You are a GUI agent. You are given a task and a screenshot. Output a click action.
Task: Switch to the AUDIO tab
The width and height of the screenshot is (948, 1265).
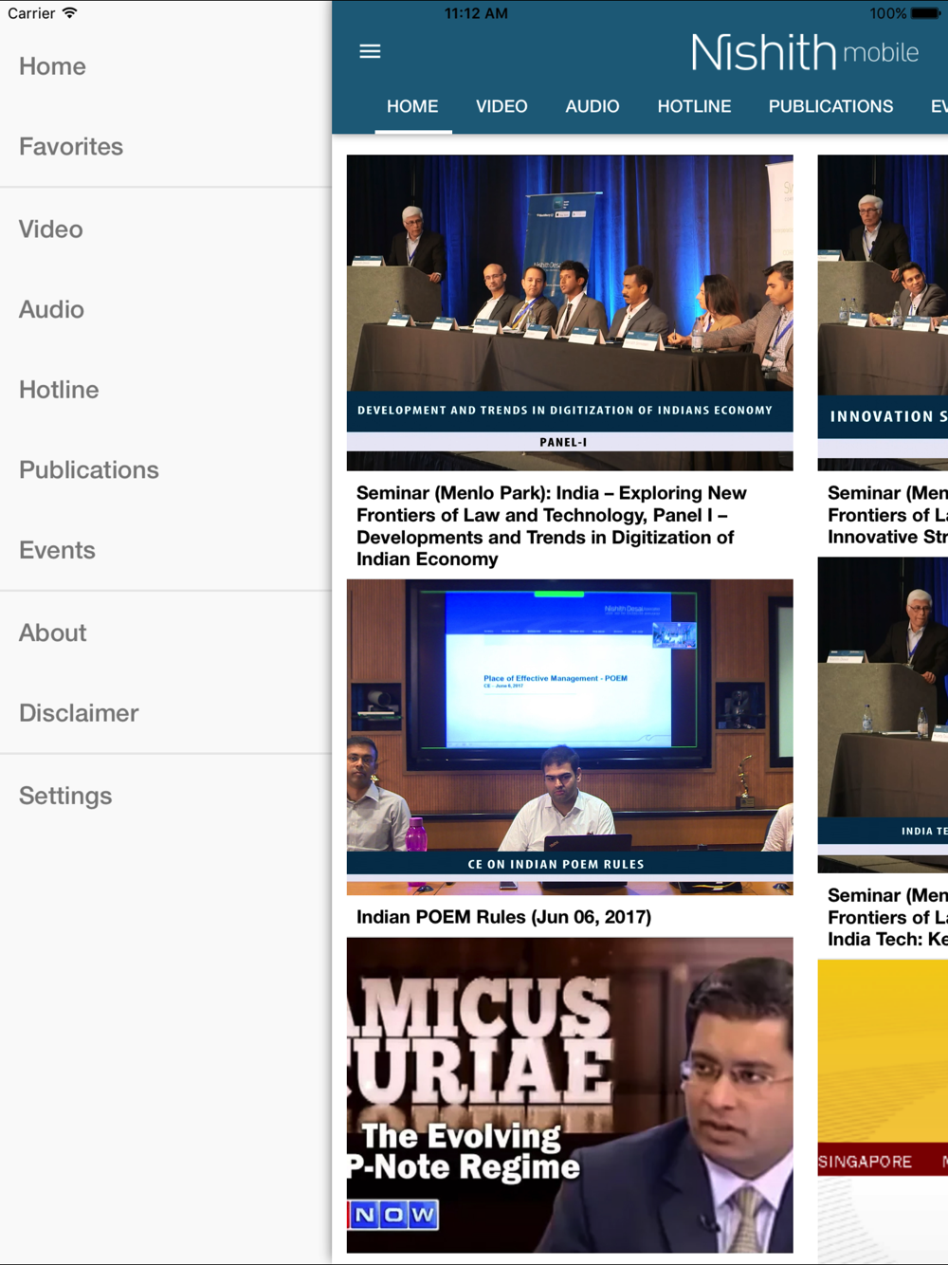tap(592, 107)
